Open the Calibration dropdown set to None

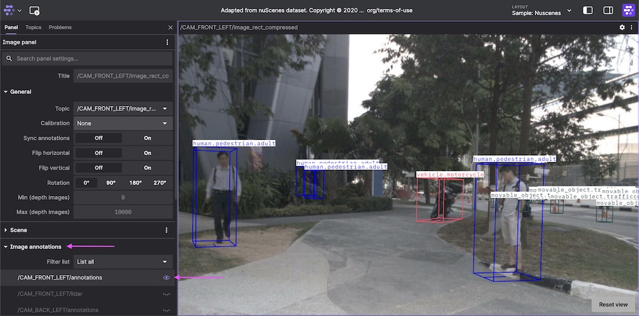pos(123,123)
